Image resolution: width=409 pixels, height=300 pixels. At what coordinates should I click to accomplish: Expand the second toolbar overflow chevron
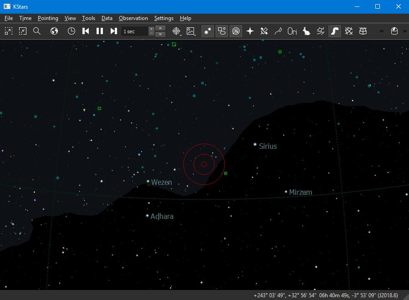pyautogui.click(x=405, y=31)
